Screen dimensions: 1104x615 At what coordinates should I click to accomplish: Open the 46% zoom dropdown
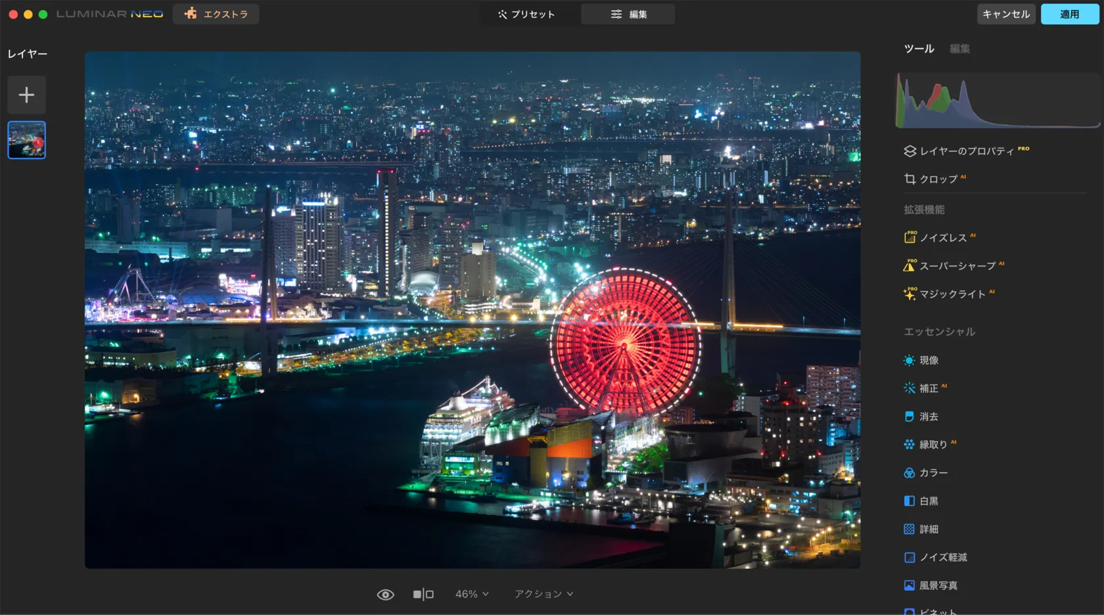pos(472,594)
